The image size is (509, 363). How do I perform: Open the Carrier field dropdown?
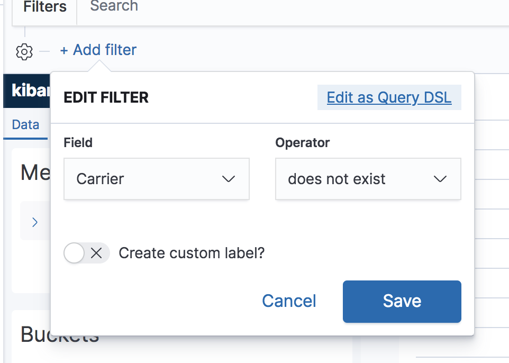(156, 179)
